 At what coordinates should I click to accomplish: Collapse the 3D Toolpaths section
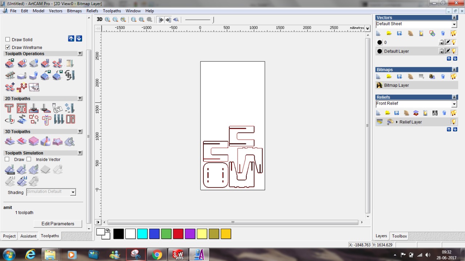pos(80,131)
